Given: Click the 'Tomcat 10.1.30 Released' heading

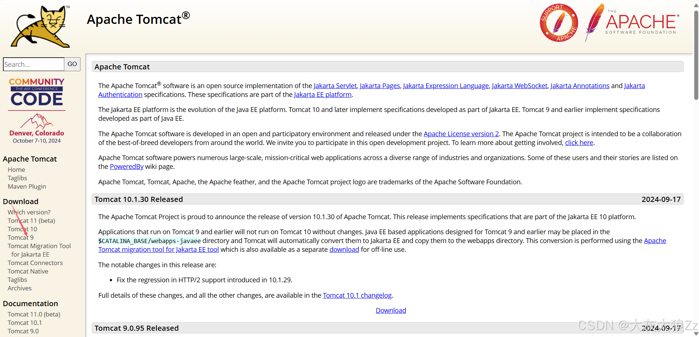Looking at the screenshot, I should (138, 199).
